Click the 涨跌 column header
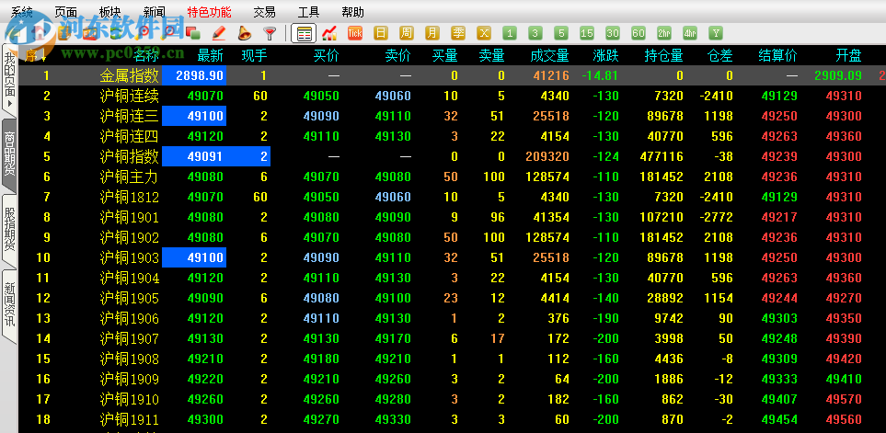Screen dimensions: 886x433 605,55
